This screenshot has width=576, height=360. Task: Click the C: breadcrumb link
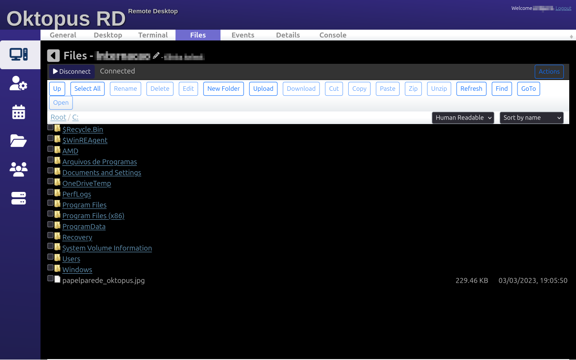(x=76, y=117)
